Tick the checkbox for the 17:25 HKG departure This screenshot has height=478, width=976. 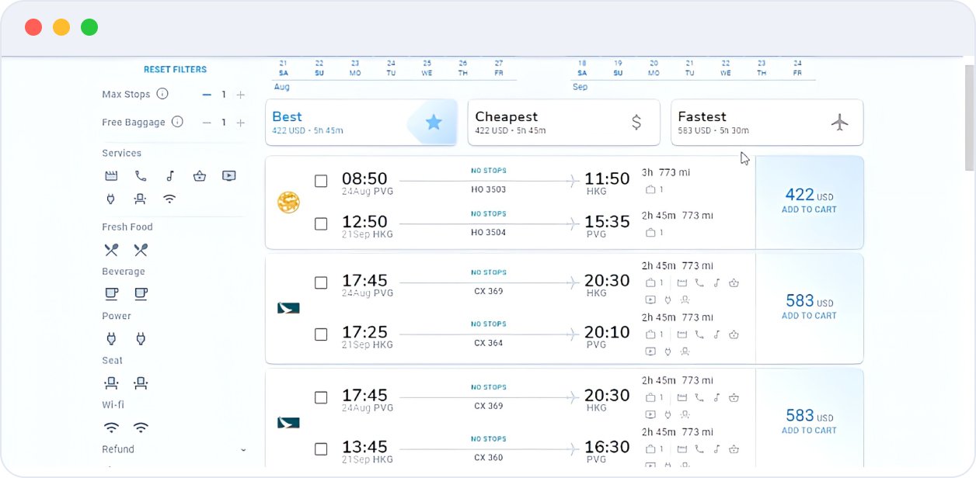(321, 334)
